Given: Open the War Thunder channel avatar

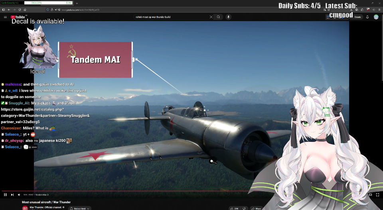Looking at the screenshot, I should (x=25, y=208).
